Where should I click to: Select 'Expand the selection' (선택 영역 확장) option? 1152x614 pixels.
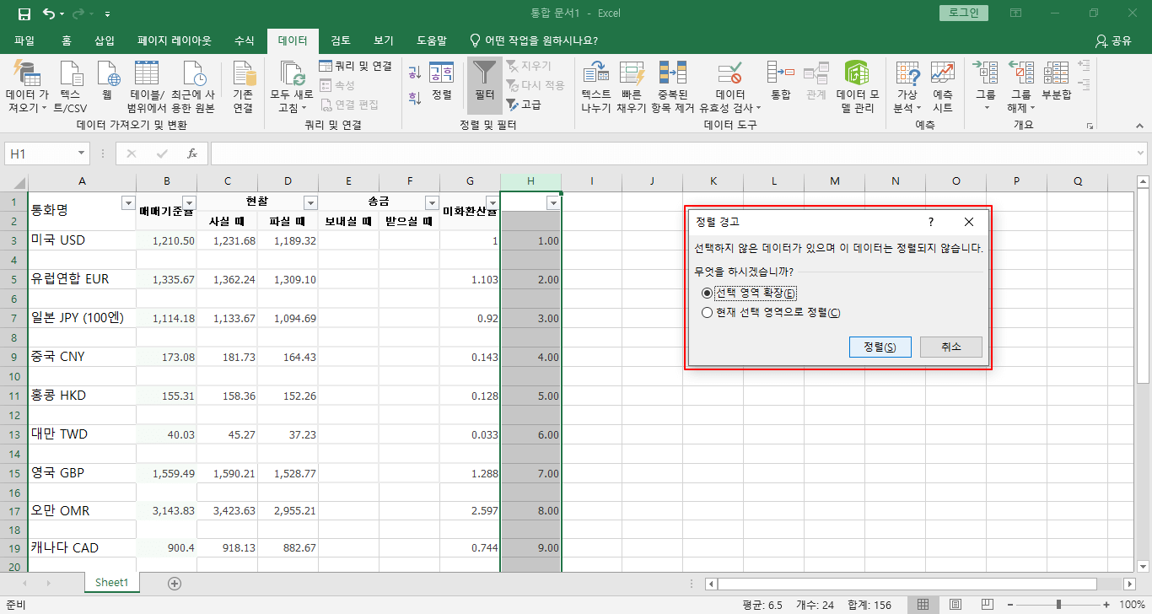[748, 293]
